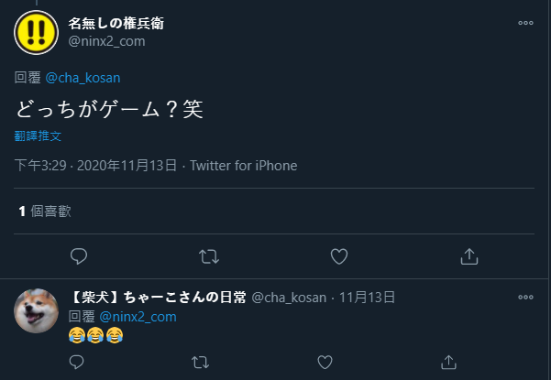This screenshot has width=551, height=380.
Task: Click the 11月13日 reply date
Action: (x=367, y=298)
